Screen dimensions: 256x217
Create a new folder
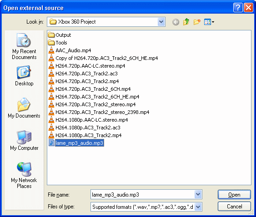click(x=197, y=22)
